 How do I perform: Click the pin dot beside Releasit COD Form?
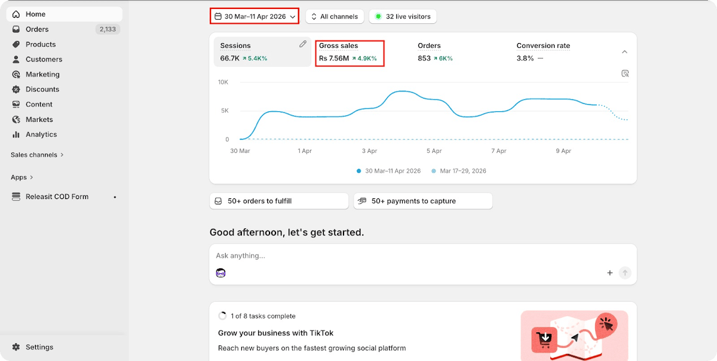tap(115, 197)
